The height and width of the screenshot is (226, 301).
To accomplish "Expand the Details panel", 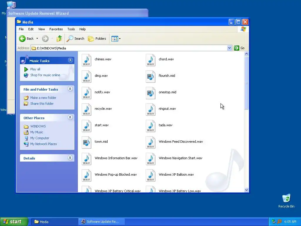I will click(70, 158).
